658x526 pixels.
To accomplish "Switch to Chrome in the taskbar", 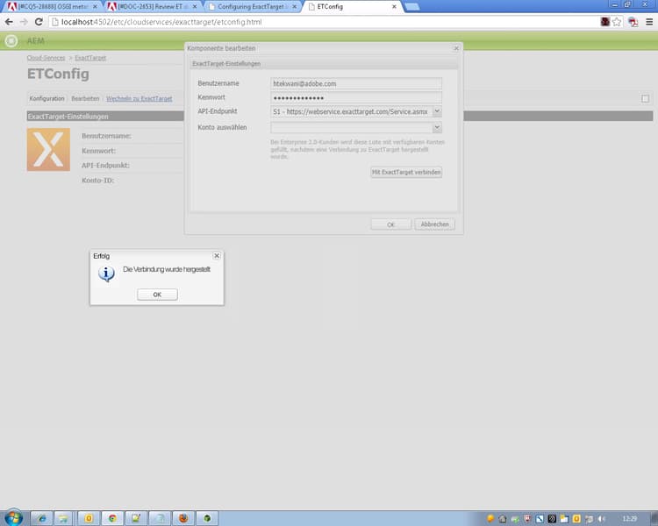I will point(112,518).
